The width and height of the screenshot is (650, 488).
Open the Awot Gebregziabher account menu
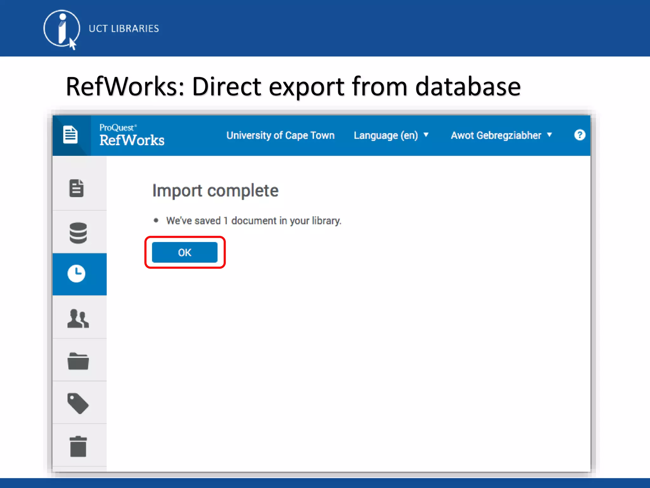click(x=501, y=135)
